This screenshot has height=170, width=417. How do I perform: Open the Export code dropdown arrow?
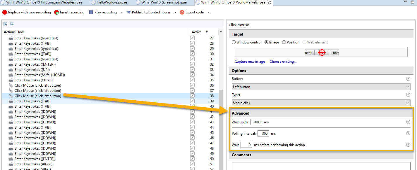pos(209,12)
